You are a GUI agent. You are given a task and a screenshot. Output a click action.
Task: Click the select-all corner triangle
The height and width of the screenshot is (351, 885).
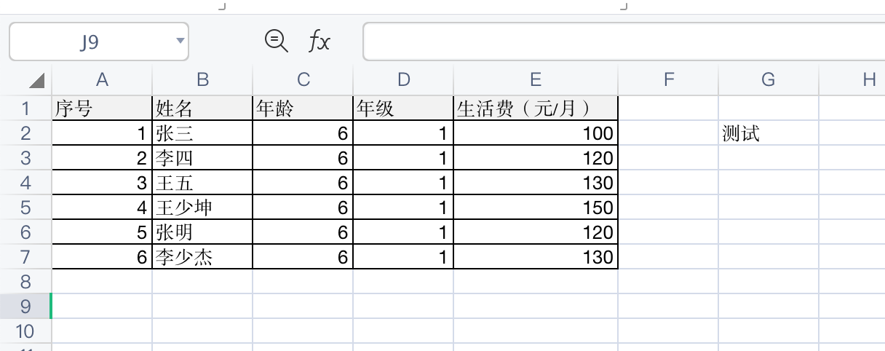pyautogui.click(x=36, y=80)
